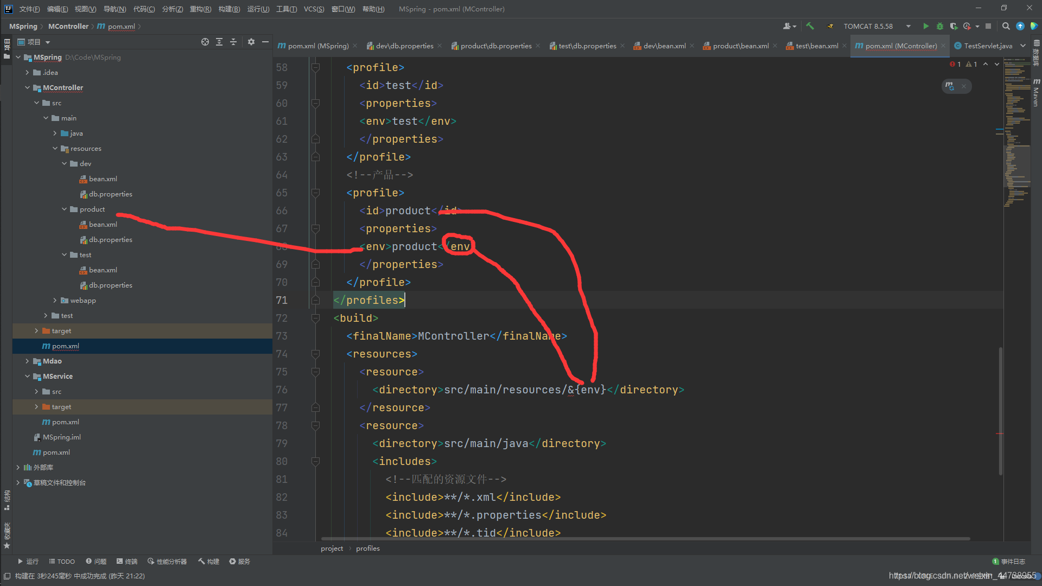This screenshot has height=586, width=1042.
Task: Click the locate target icon in project panel
Action: coord(205,42)
